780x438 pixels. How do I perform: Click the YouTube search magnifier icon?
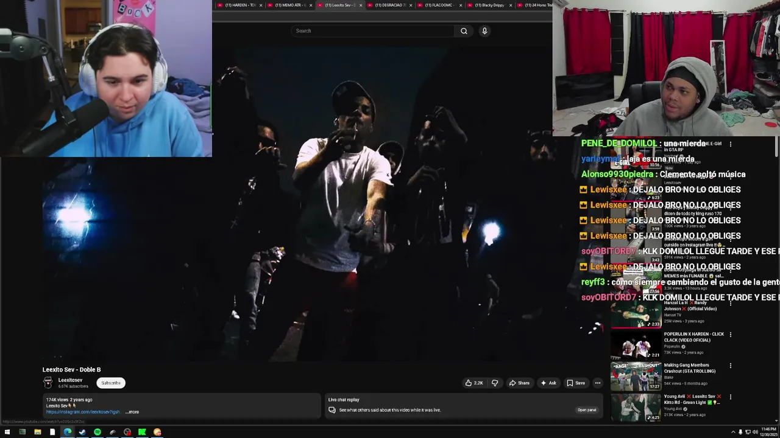(x=464, y=31)
